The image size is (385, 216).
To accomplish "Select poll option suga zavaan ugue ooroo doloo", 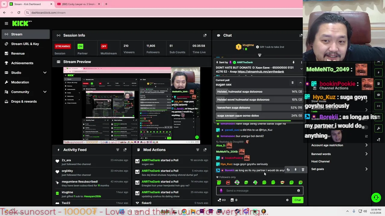I will [260, 115].
